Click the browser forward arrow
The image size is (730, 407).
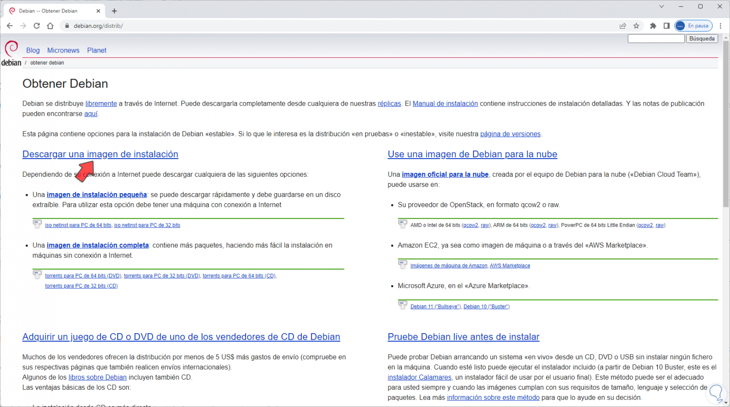pos(23,26)
